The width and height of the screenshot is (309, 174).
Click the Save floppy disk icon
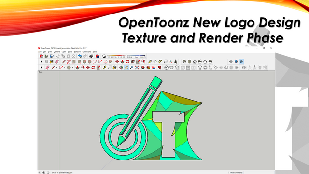coord(52,56)
